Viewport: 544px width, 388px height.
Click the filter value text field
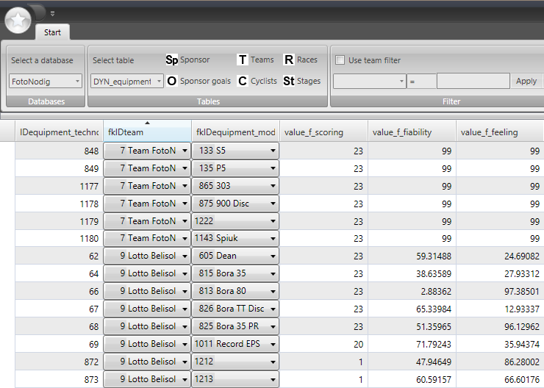tap(473, 82)
